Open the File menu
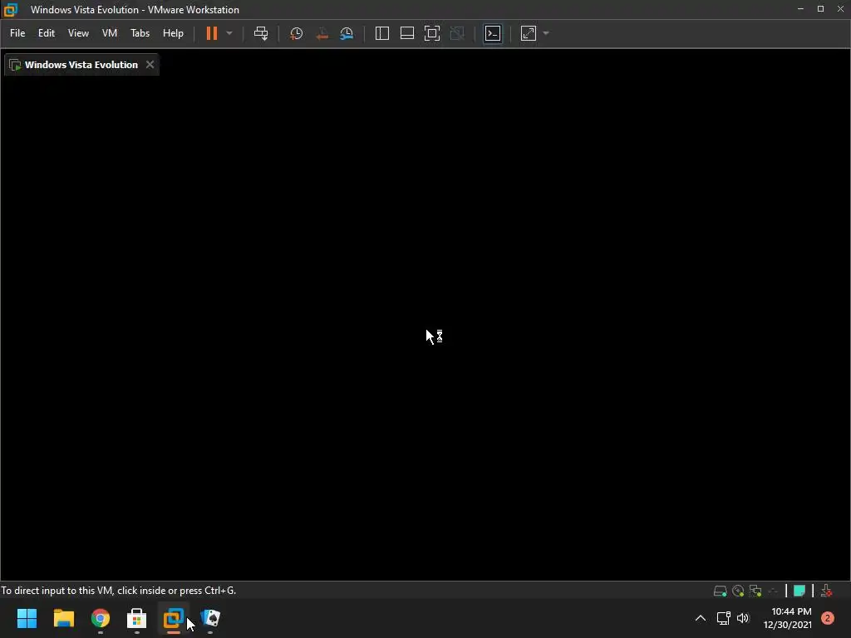 tap(17, 33)
